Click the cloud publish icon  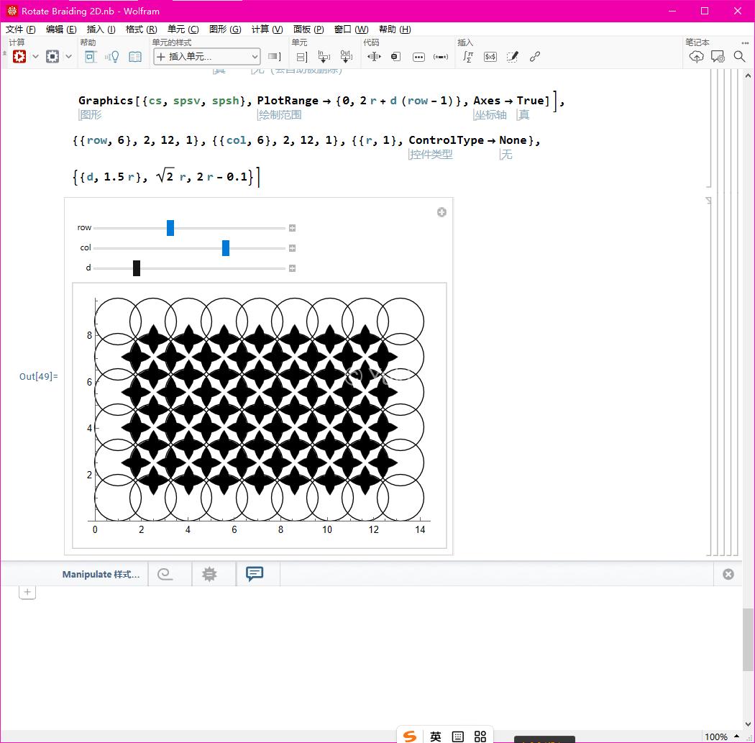point(696,56)
